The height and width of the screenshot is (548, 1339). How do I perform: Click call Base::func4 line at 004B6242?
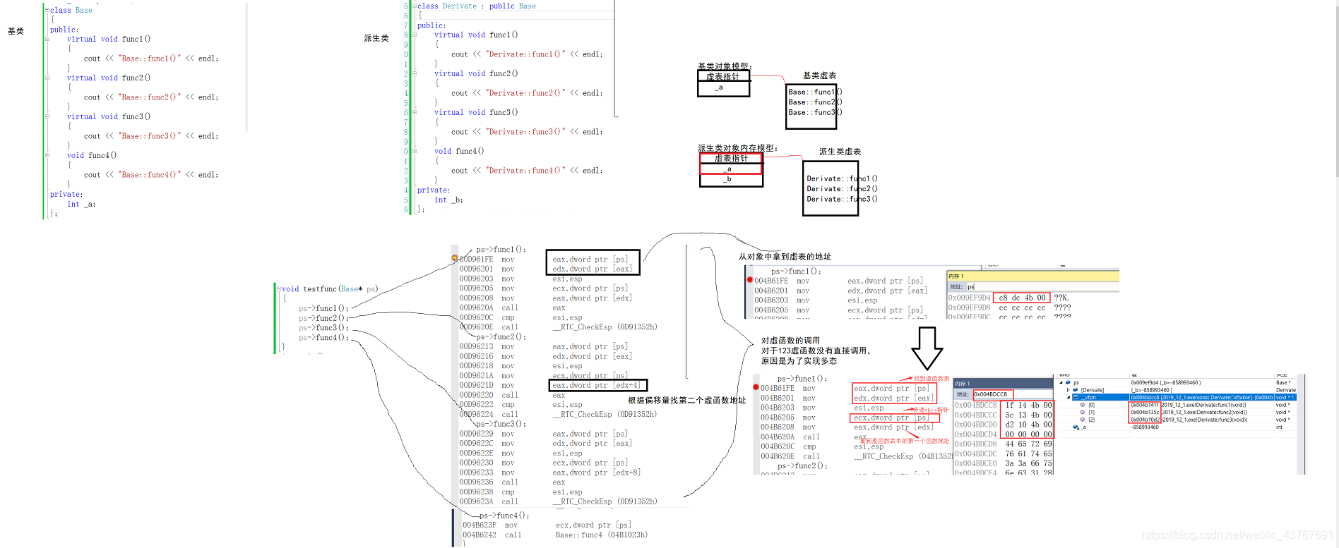(555, 535)
